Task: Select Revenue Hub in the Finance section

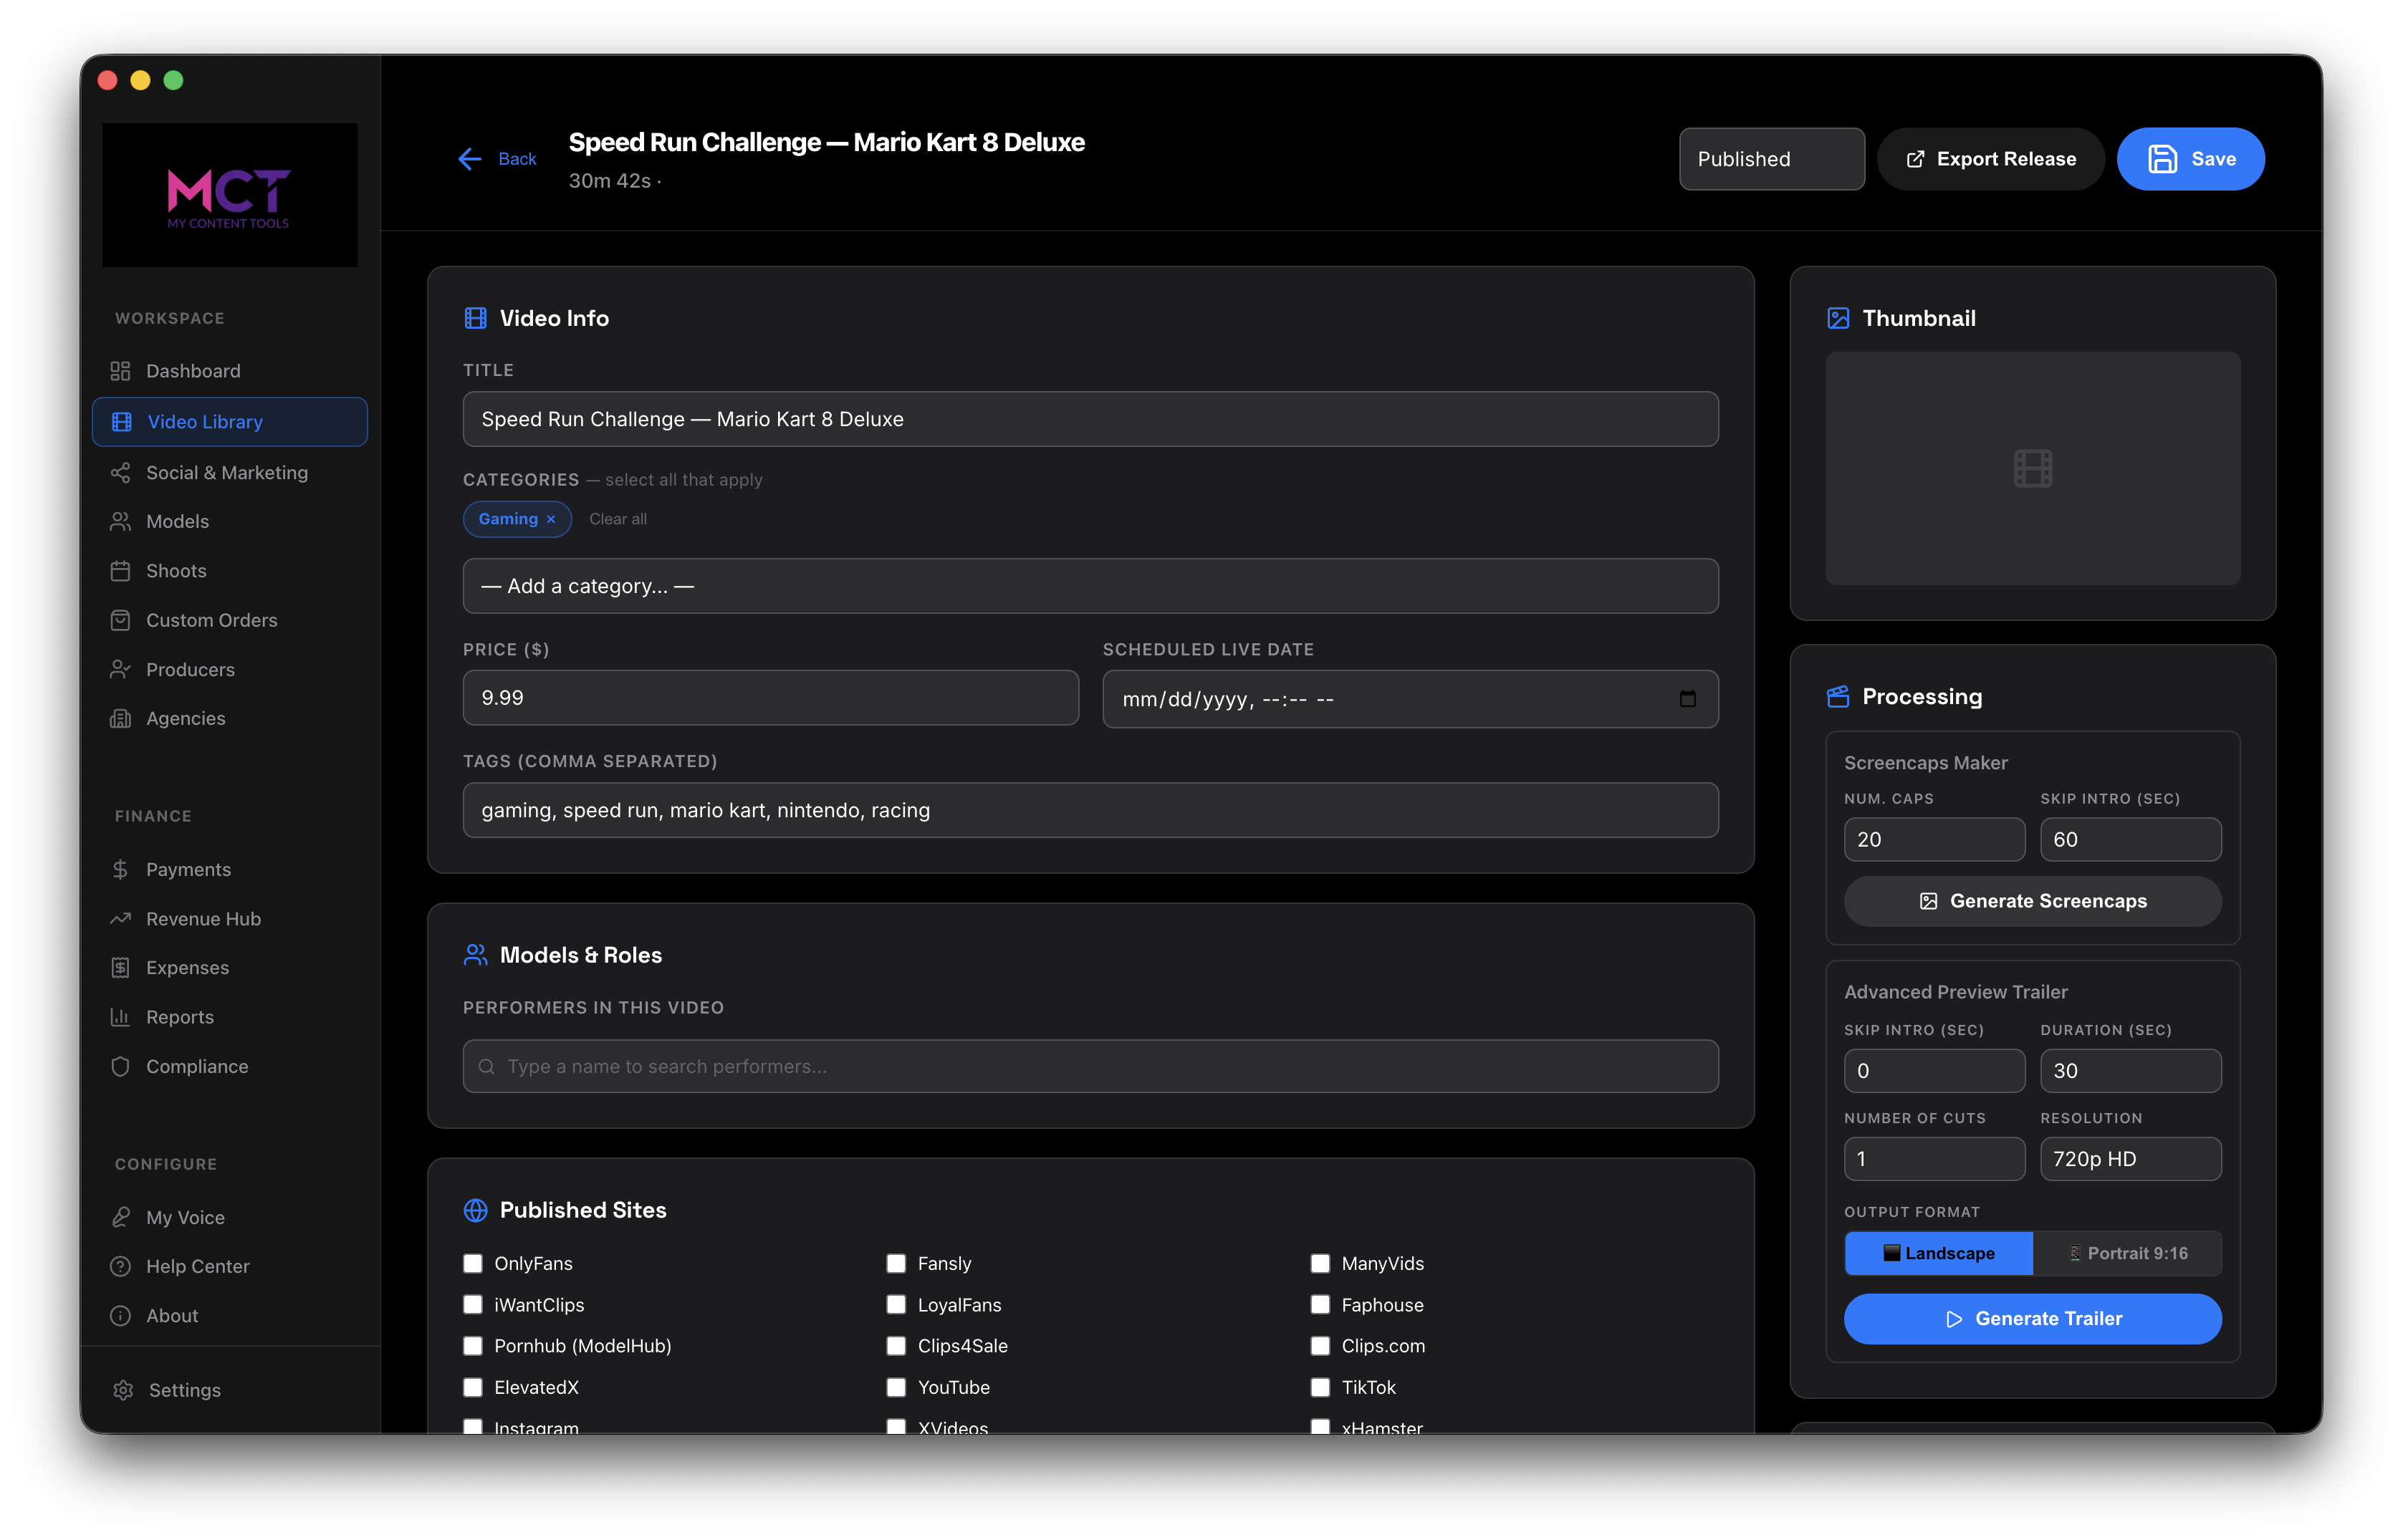Action: [x=203, y=918]
